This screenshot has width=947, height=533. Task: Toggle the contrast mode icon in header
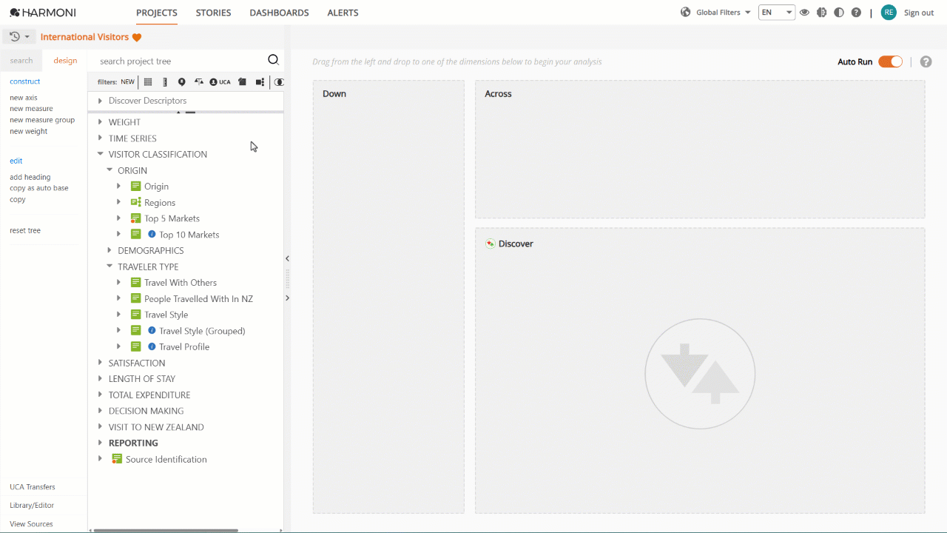pos(839,13)
